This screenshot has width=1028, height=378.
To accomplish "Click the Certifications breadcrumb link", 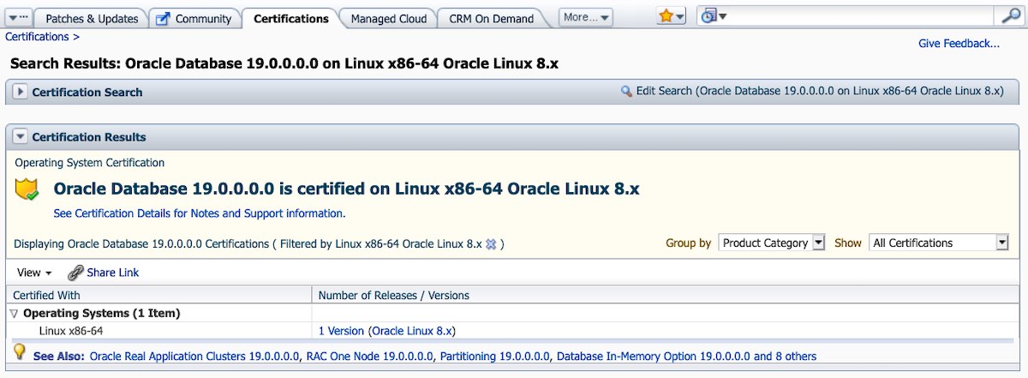I will (x=38, y=37).
